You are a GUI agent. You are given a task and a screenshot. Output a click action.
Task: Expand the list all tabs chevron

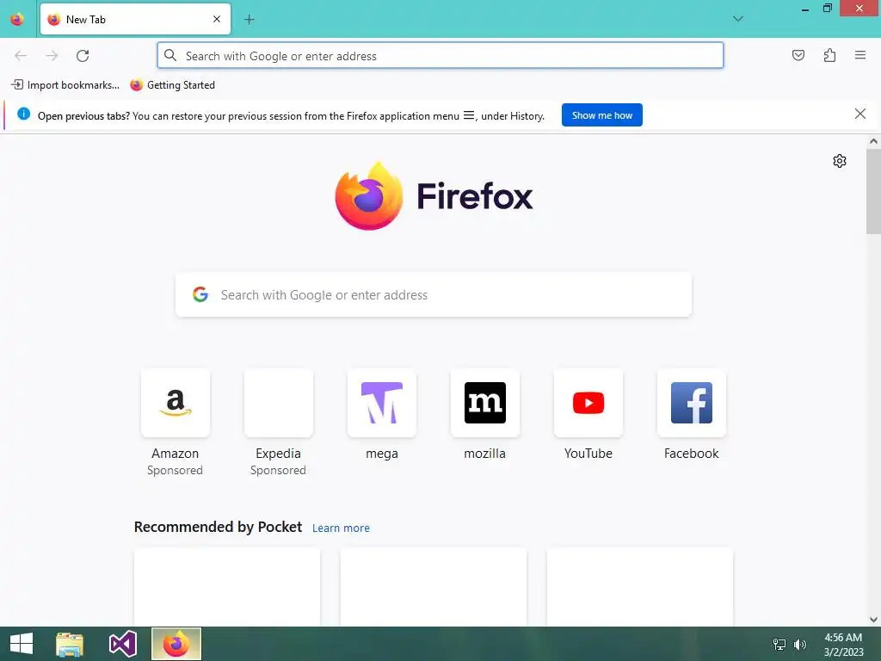pyautogui.click(x=738, y=19)
